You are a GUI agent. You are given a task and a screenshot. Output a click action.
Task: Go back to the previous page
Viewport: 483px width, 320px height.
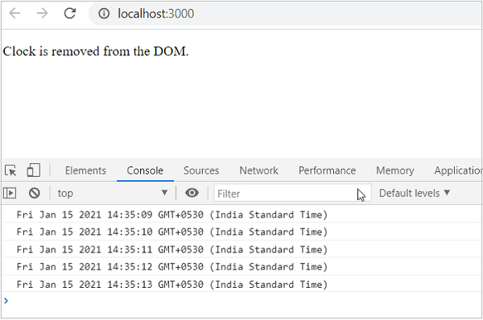click(x=14, y=13)
